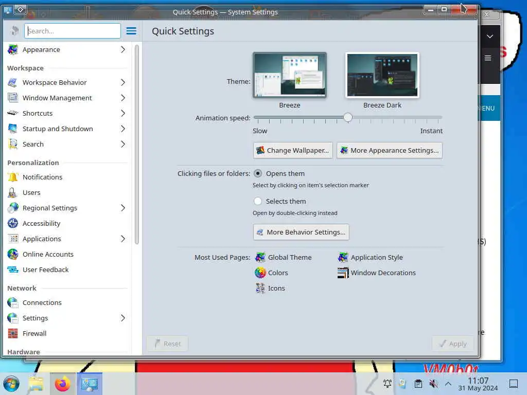The height and width of the screenshot is (395, 527).
Task: Open the User Feedback entry
Action: pyautogui.click(x=67, y=270)
